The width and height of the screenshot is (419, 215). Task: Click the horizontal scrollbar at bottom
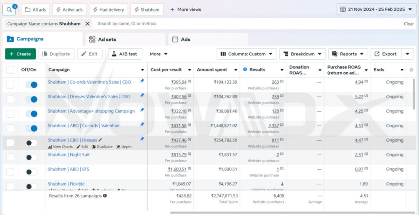286,213
